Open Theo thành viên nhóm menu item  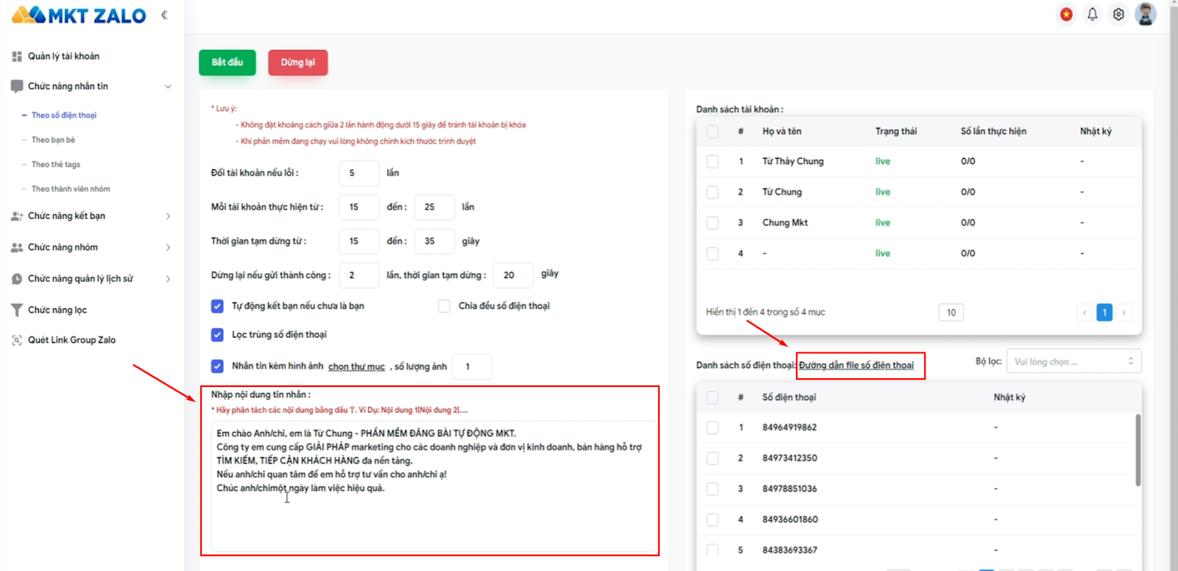[71, 189]
